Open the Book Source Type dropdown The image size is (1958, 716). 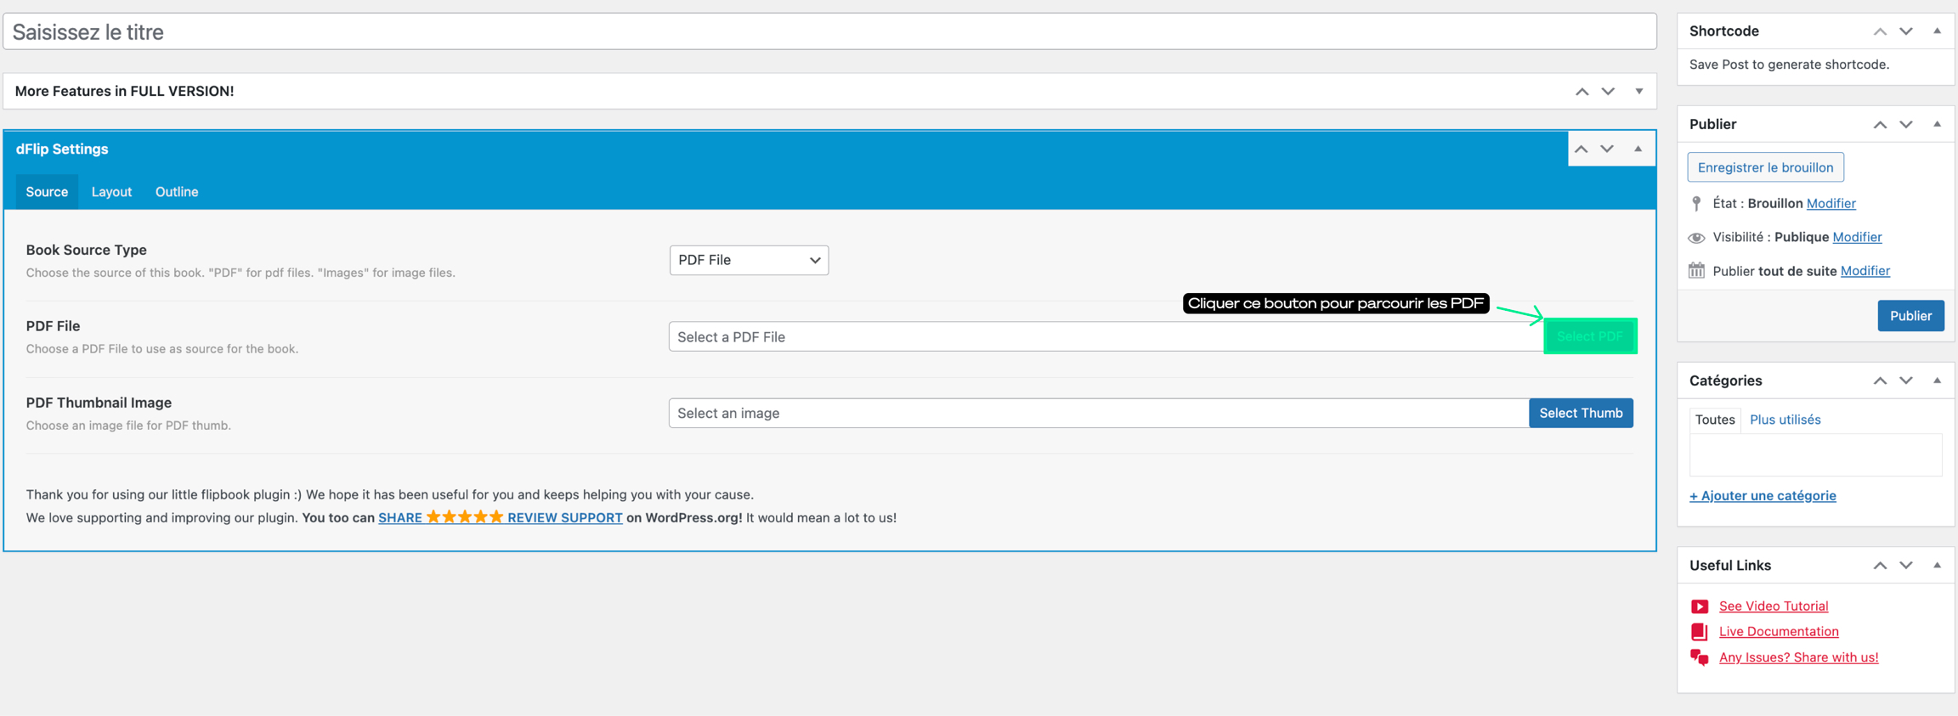pyautogui.click(x=749, y=260)
